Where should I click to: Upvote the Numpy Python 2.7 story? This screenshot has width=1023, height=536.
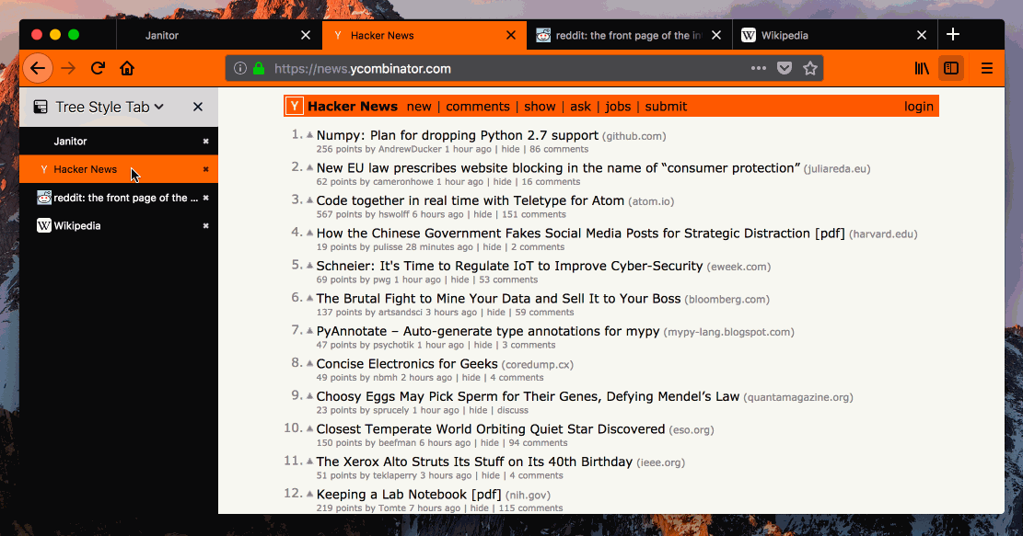(310, 135)
